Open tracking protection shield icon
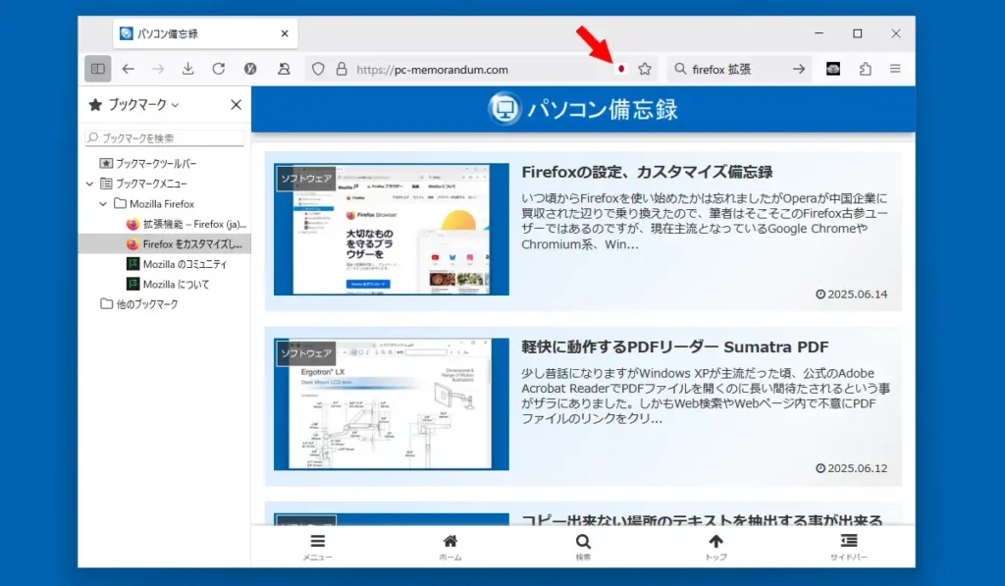 click(x=318, y=69)
